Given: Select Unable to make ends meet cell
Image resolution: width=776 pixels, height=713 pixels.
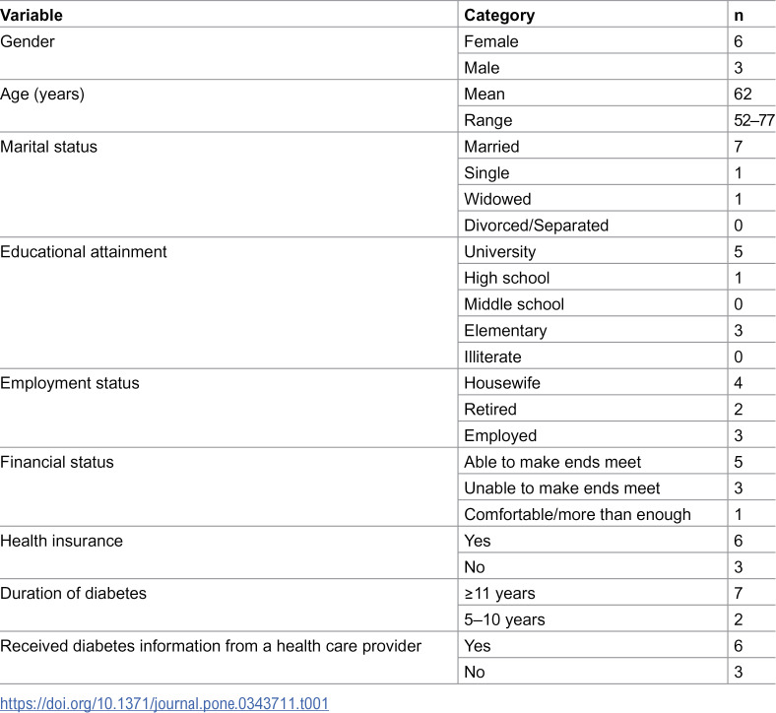Looking at the screenshot, I should [x=561, y=487].
